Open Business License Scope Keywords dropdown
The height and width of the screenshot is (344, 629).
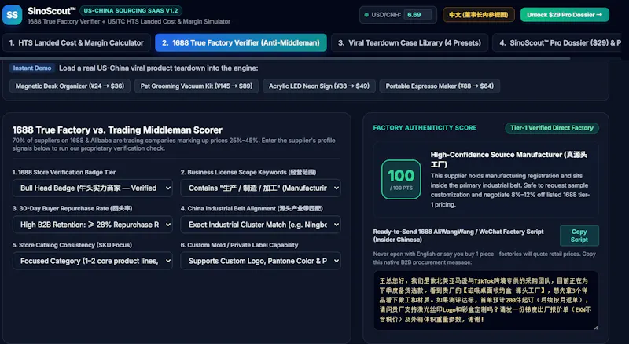[261, 188]
